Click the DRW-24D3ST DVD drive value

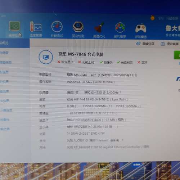tap(86, 134)
